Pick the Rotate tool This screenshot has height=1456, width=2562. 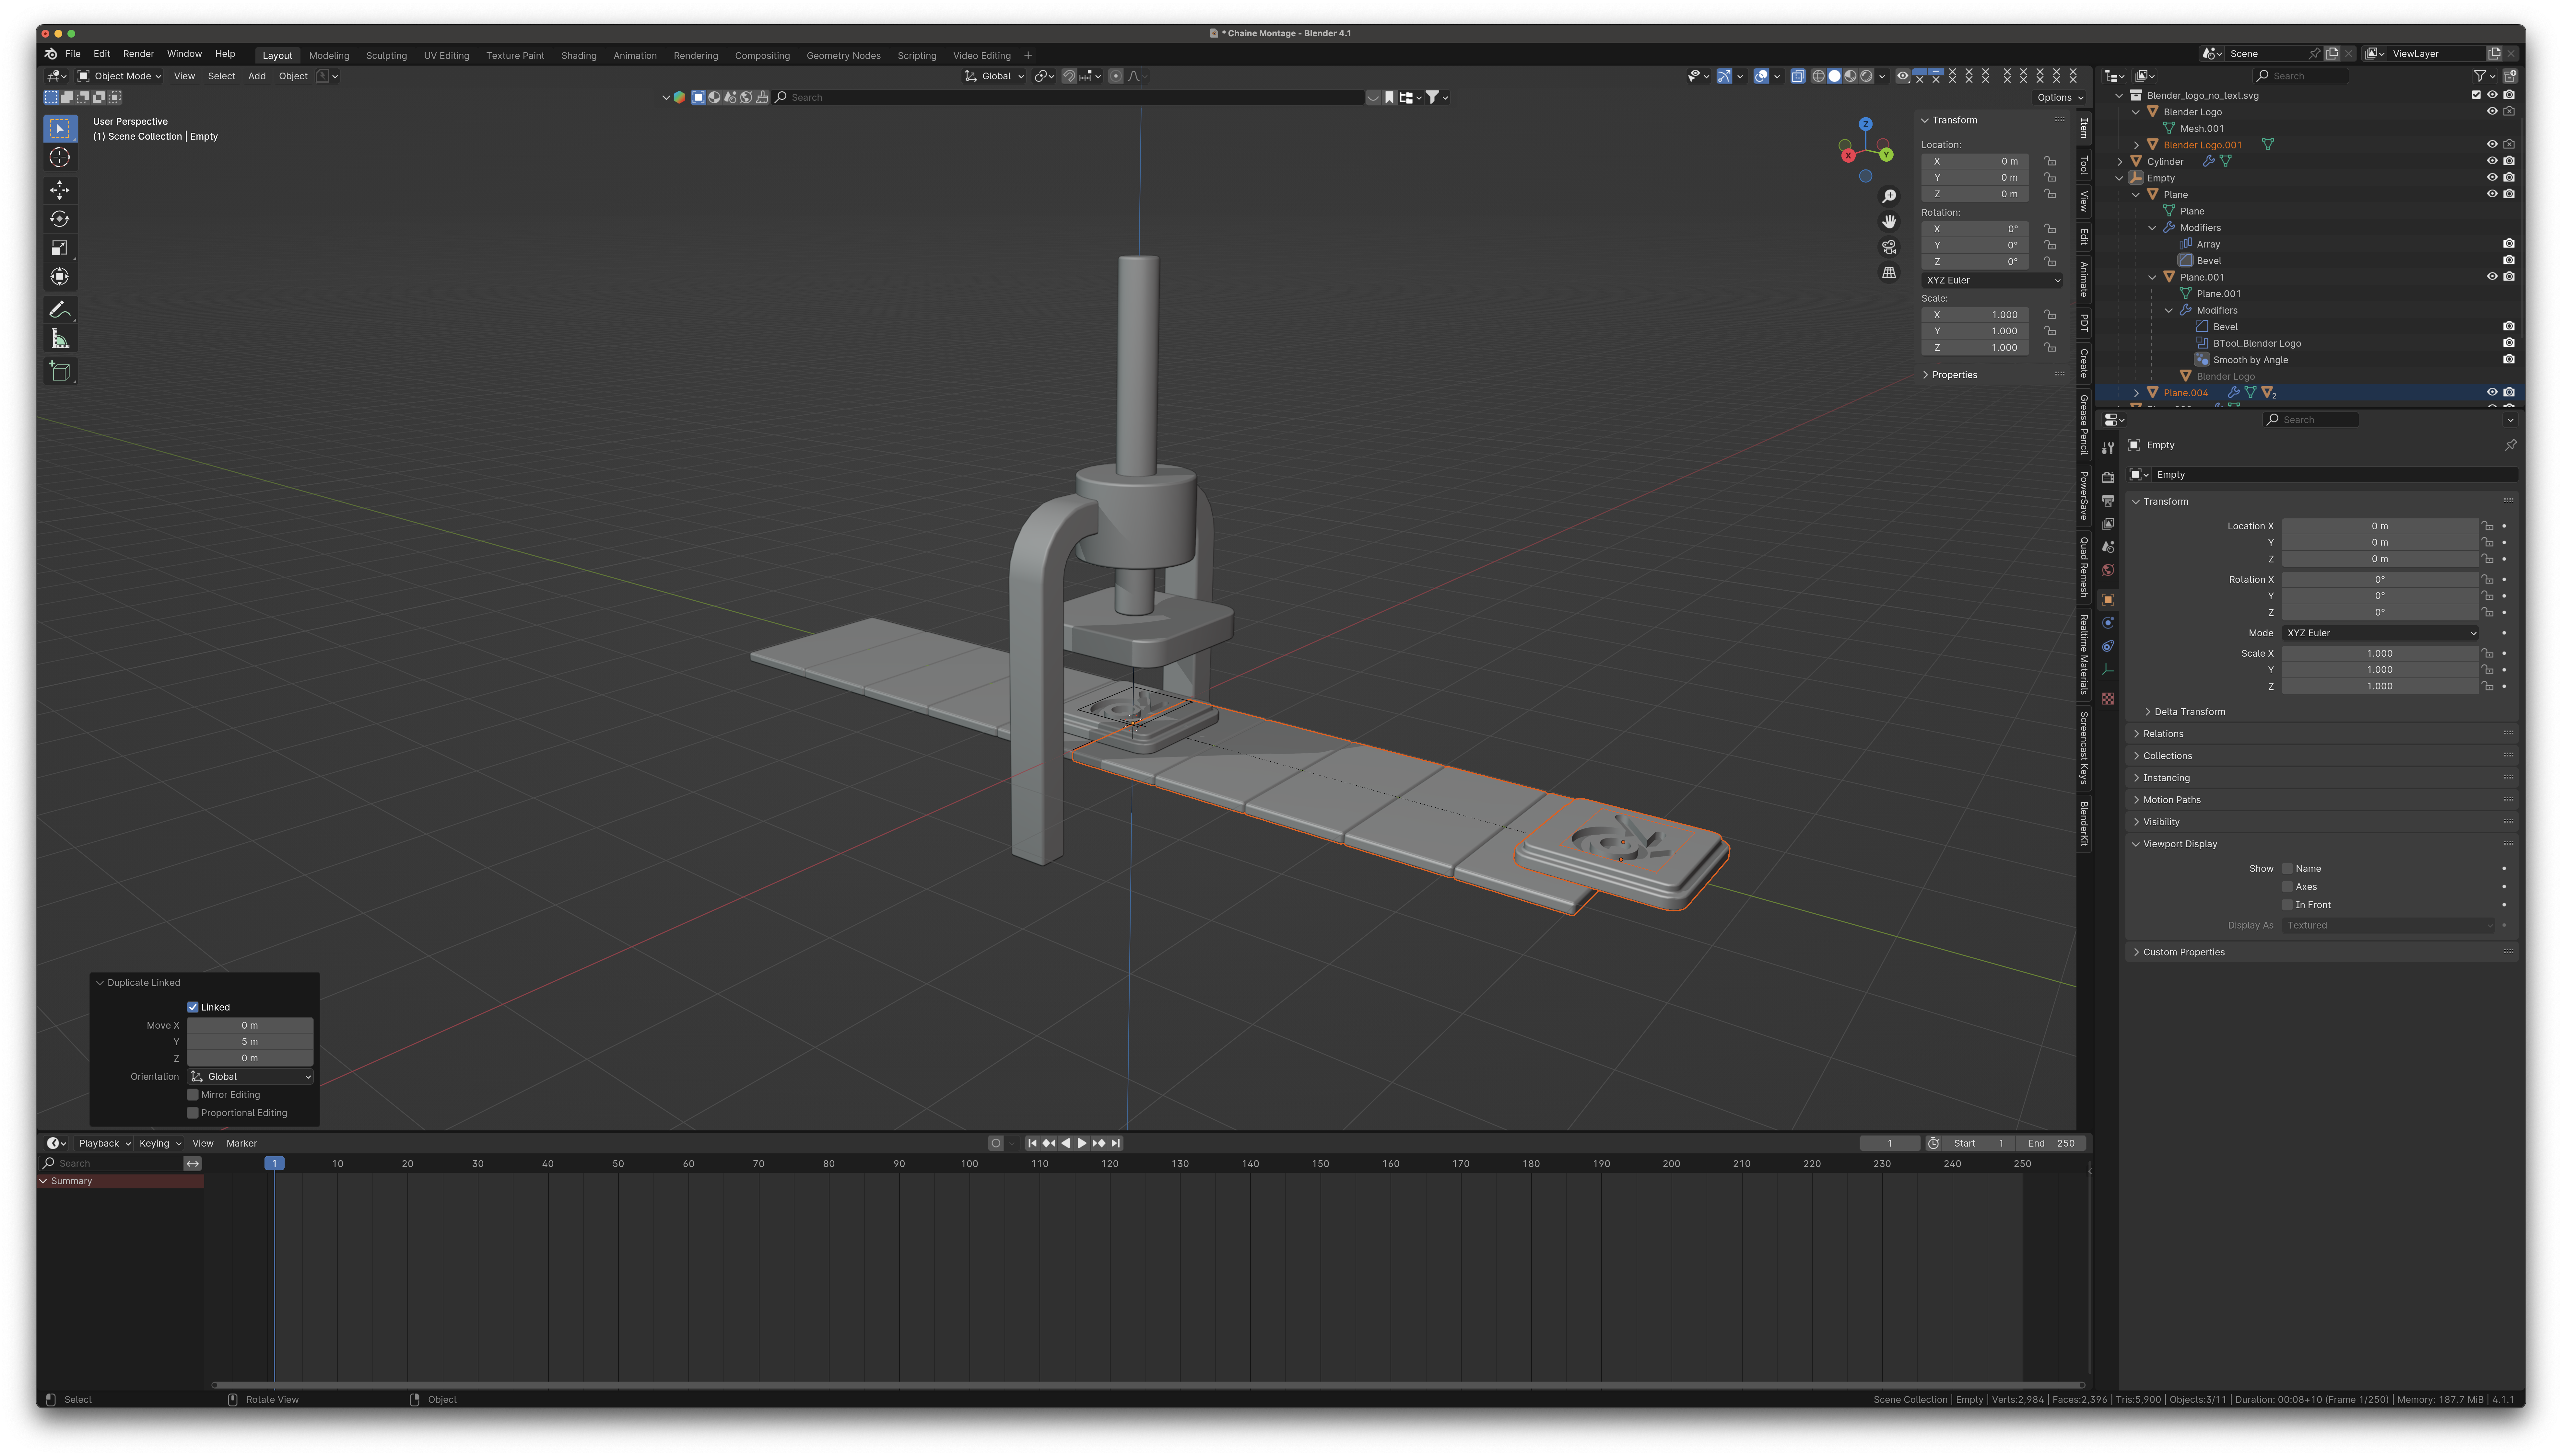(x=60, y=219)
